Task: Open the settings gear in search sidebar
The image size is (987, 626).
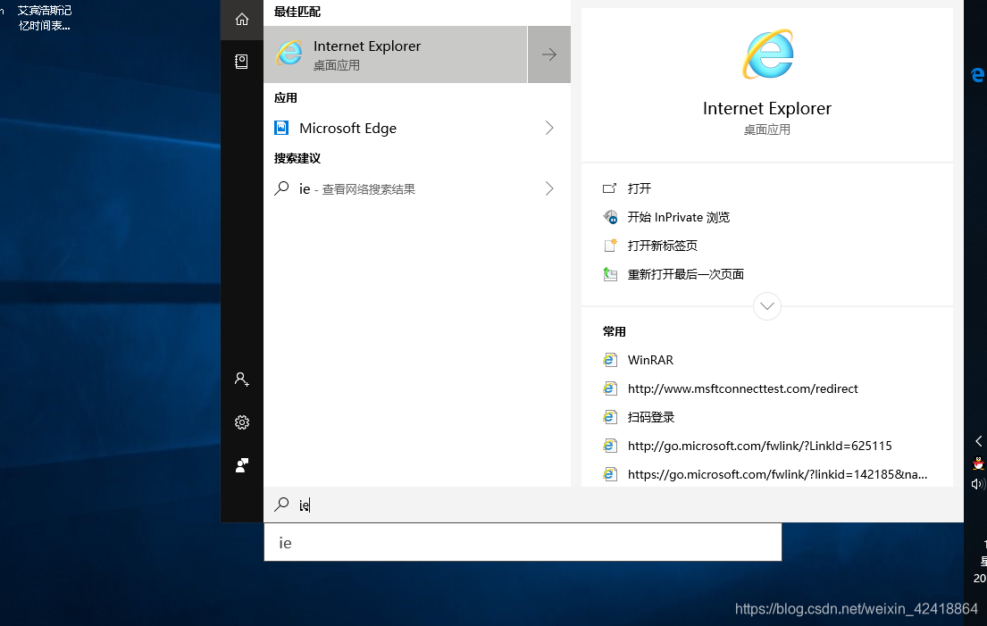Action: click(242, 422)
